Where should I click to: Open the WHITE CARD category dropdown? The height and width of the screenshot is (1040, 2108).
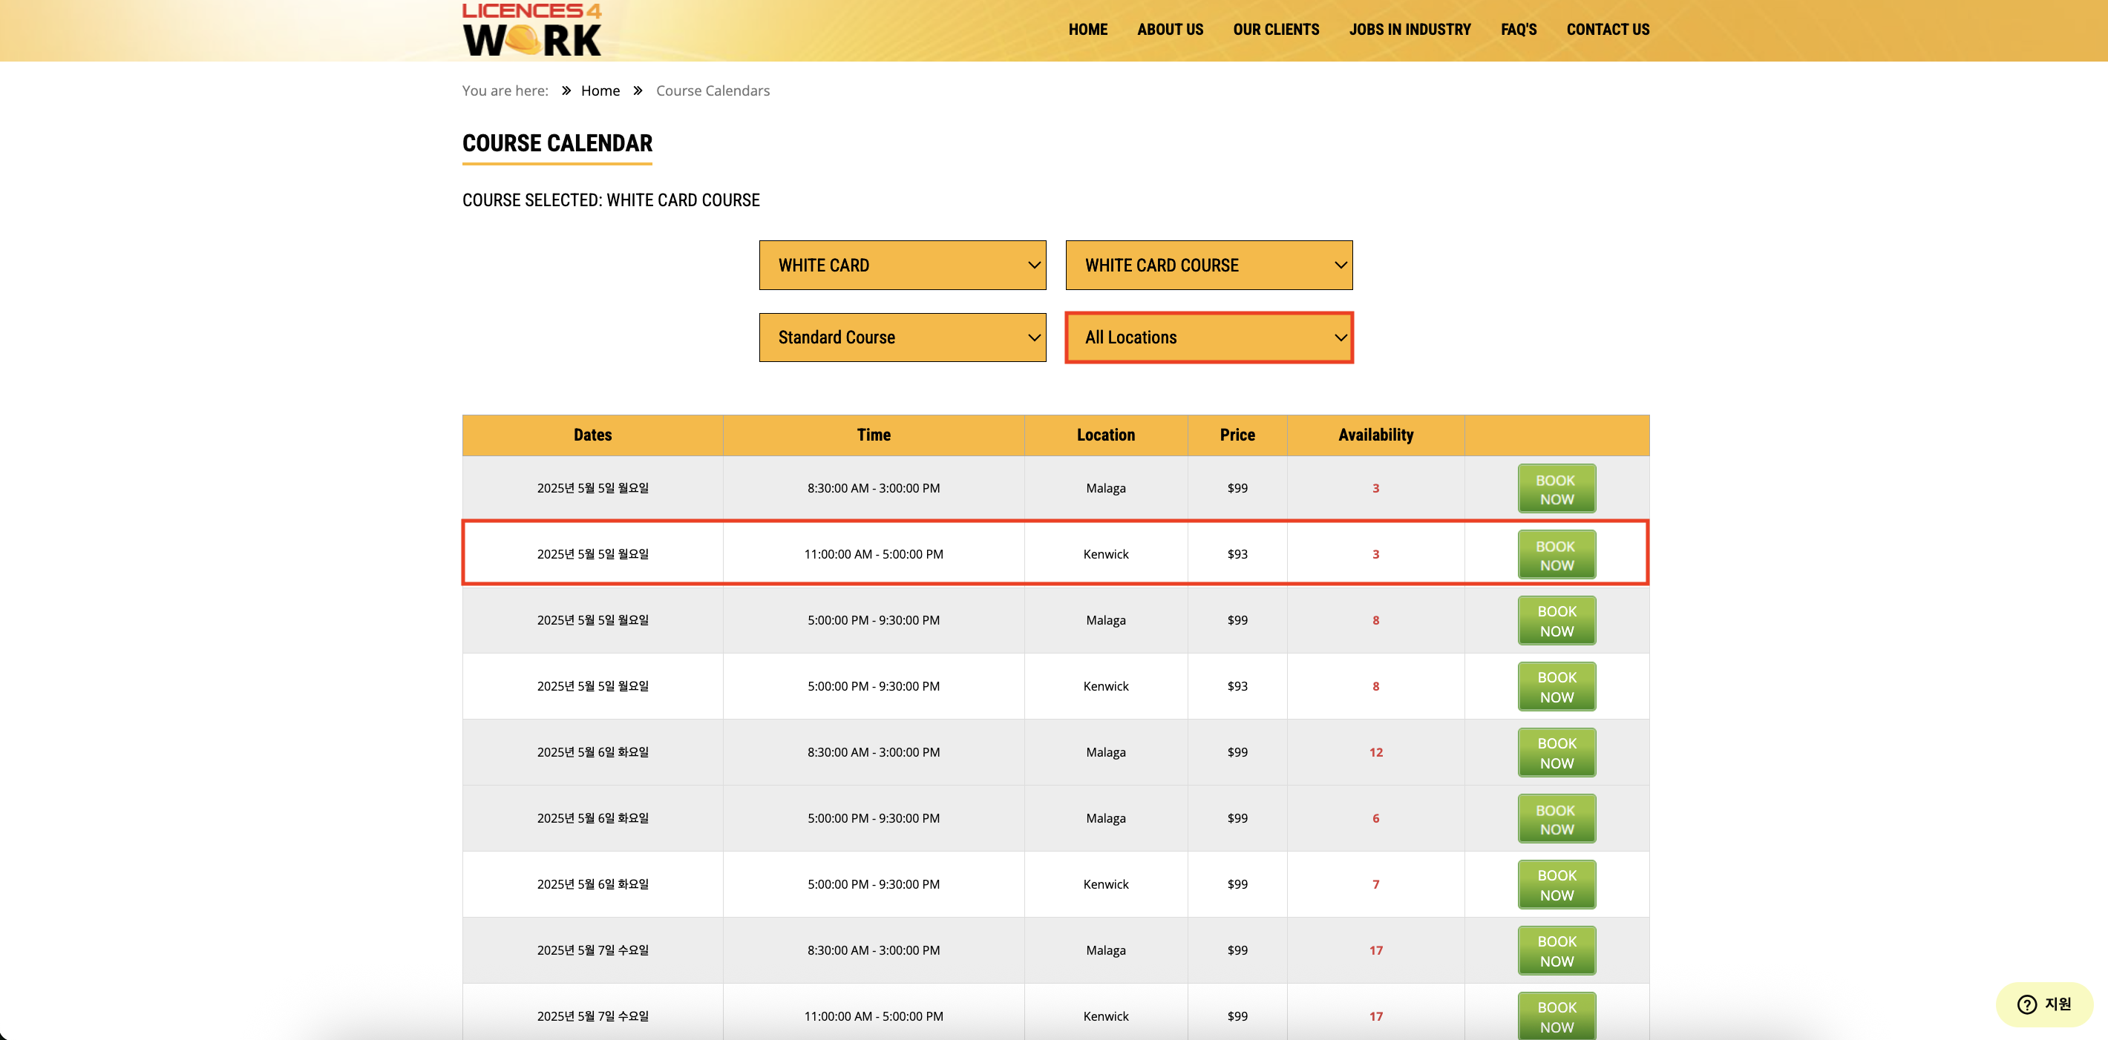902,265
